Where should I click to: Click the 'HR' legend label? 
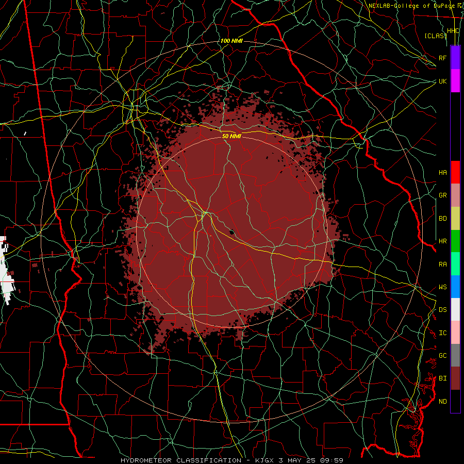442,241
